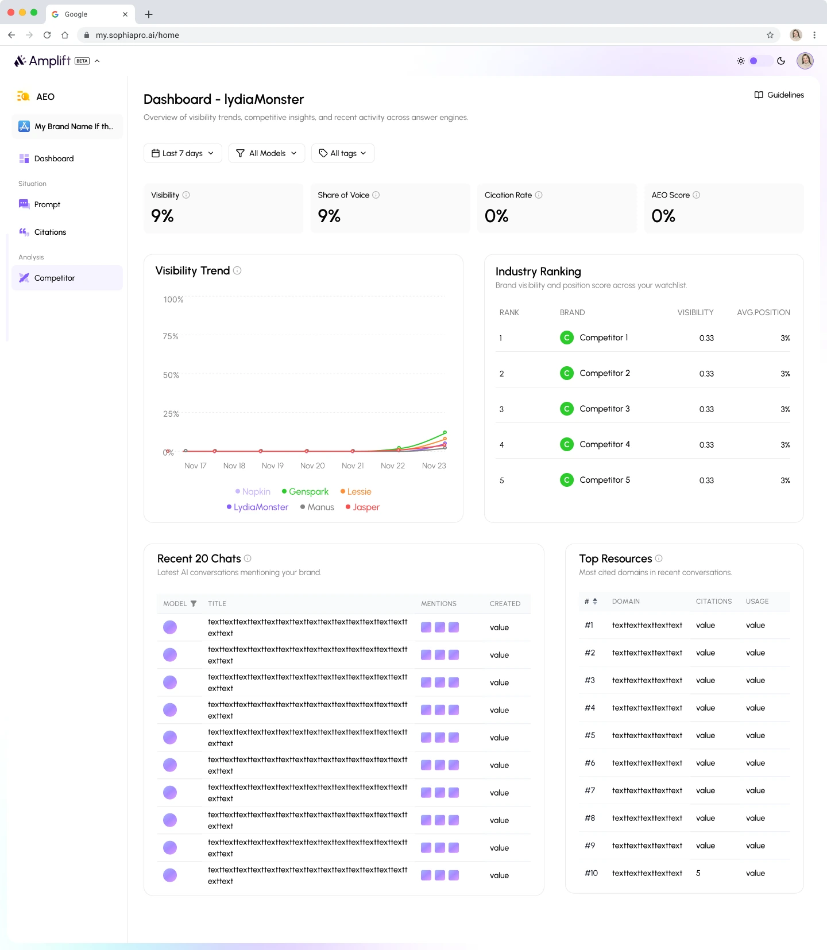Toggle Jasper series in chart legend
Screen dimensions: 827x950
[362, 507]
